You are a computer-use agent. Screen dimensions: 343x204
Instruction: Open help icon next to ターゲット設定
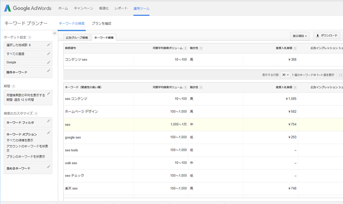29,38
